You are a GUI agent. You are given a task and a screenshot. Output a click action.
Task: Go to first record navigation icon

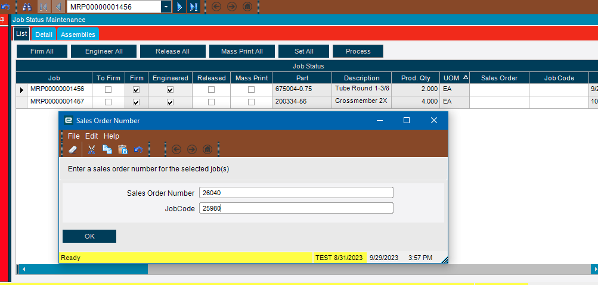click(x=44, y=7)
